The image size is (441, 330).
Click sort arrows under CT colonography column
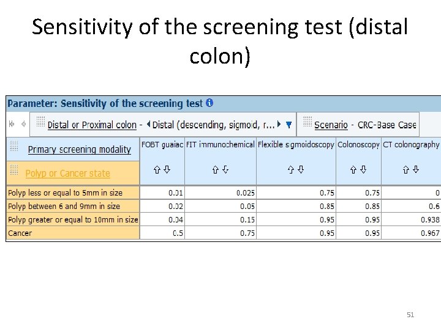point(411,169)
